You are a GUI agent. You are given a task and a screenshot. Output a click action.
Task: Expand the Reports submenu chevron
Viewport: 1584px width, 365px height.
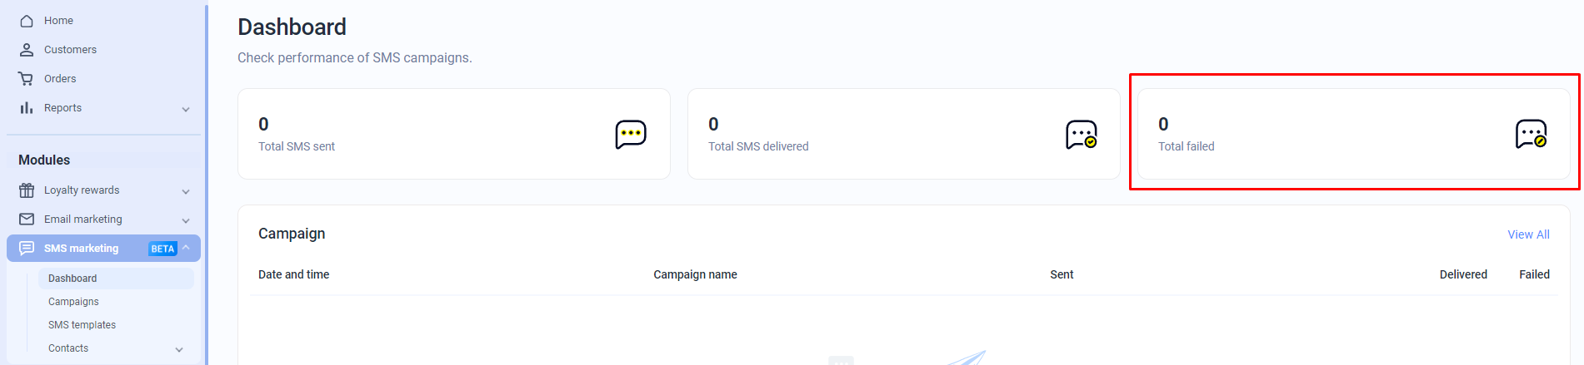click(186, 109)
